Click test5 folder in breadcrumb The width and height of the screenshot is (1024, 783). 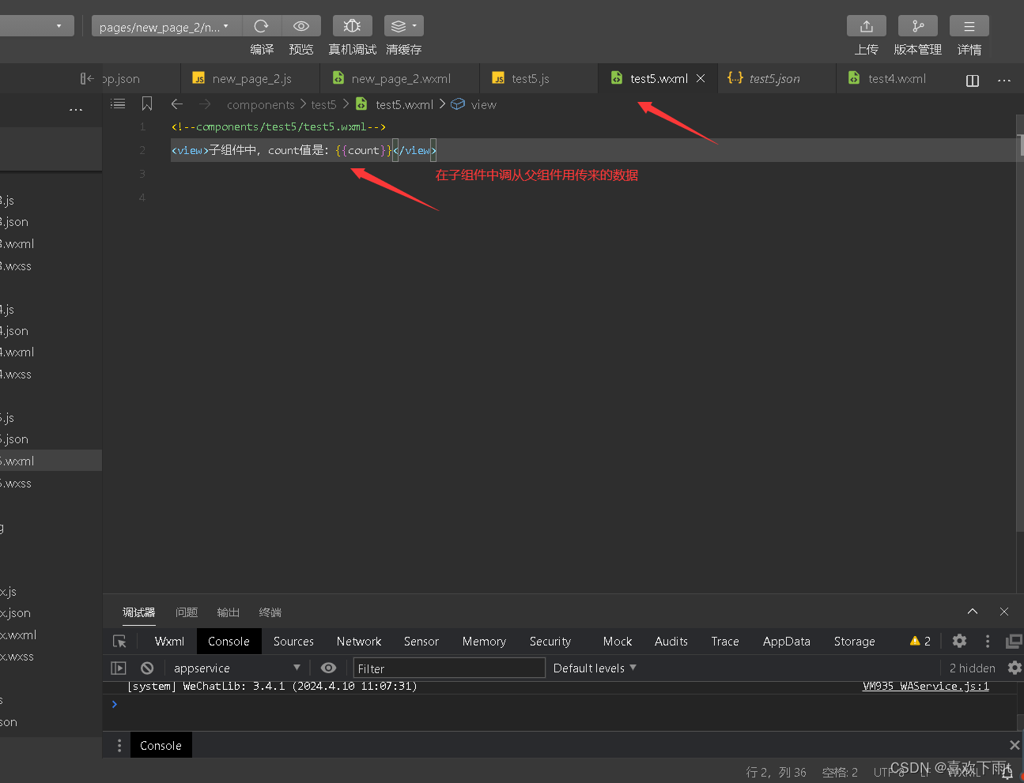click(323, 104)
